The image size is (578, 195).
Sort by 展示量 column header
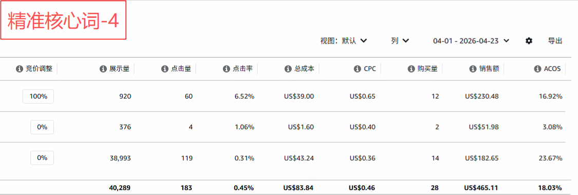119,69
